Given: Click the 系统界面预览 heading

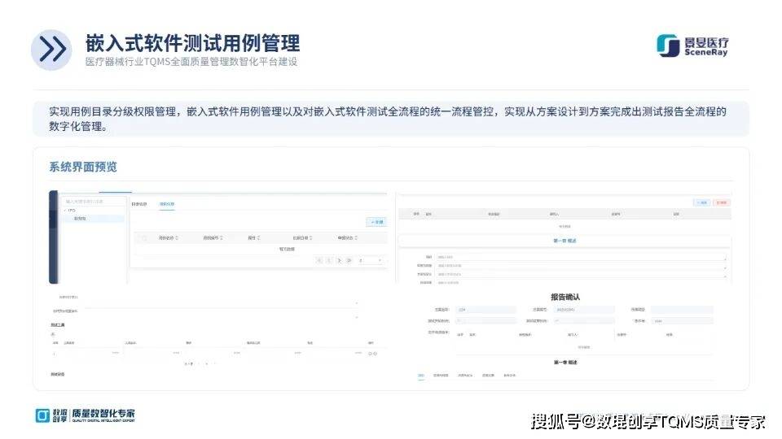Looking at the screenshot, I should pyautogui.click(x=83, y=167).
